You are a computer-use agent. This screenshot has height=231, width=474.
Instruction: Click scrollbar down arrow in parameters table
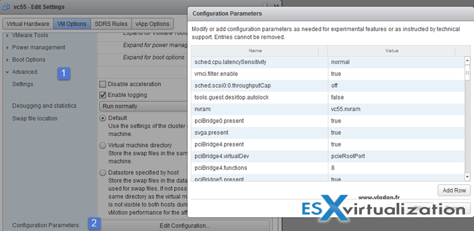[x=467, y=176]
